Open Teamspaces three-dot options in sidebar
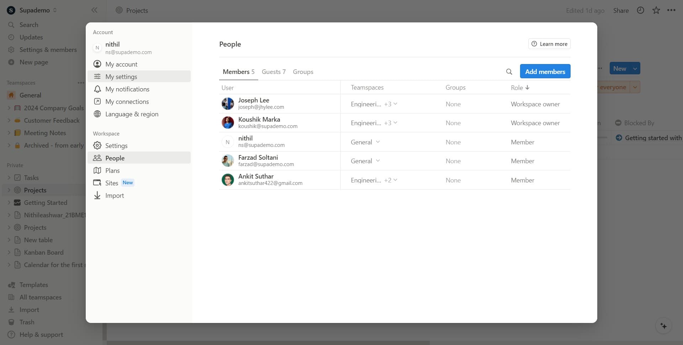Image resolution: width=683 pixels, height=345 pixels. point(81,83)
